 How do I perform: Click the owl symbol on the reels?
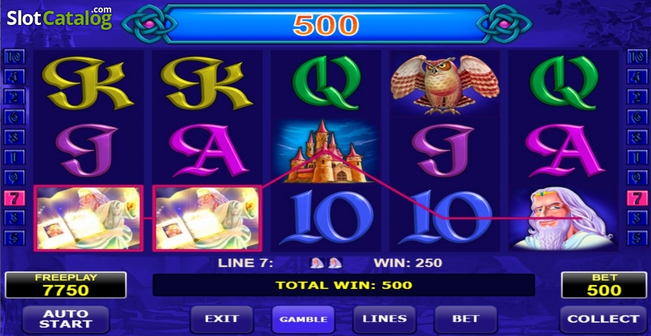tap(445, 83)
